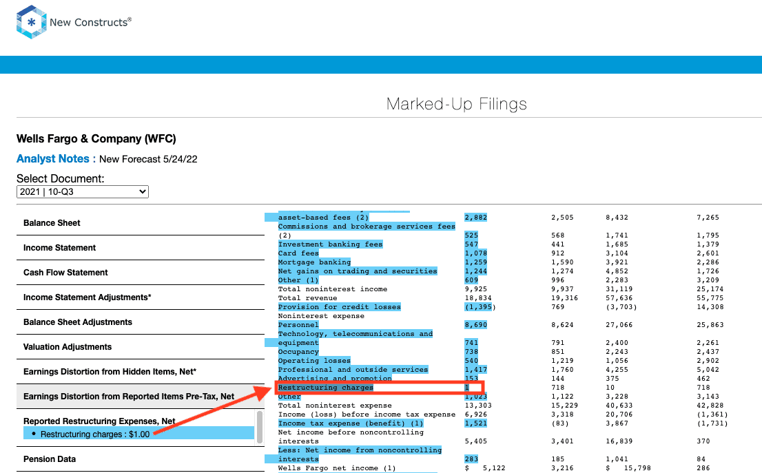The image size is (762, 473).
Task: Click Net gains on trading and securities
Action: pyautogui.click(x=357, y=271)
